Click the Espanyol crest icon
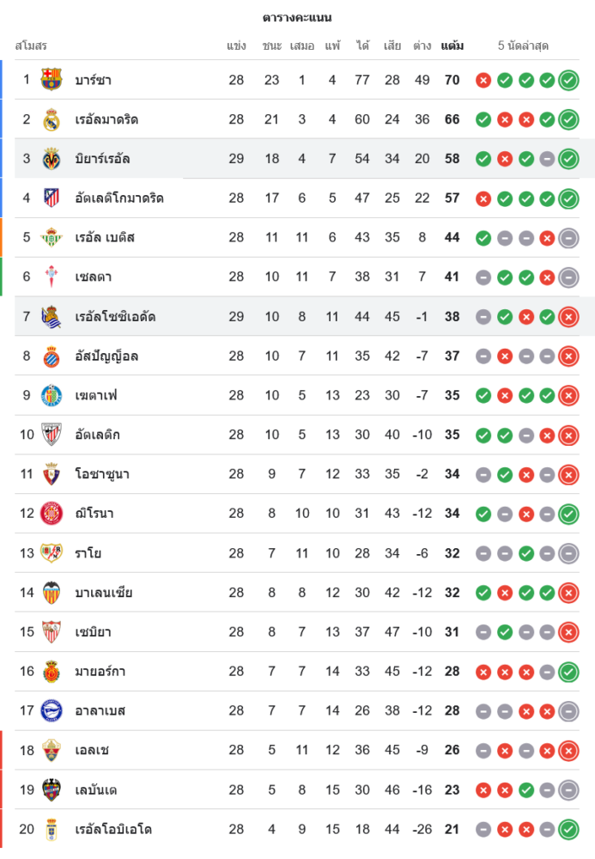 52,356
